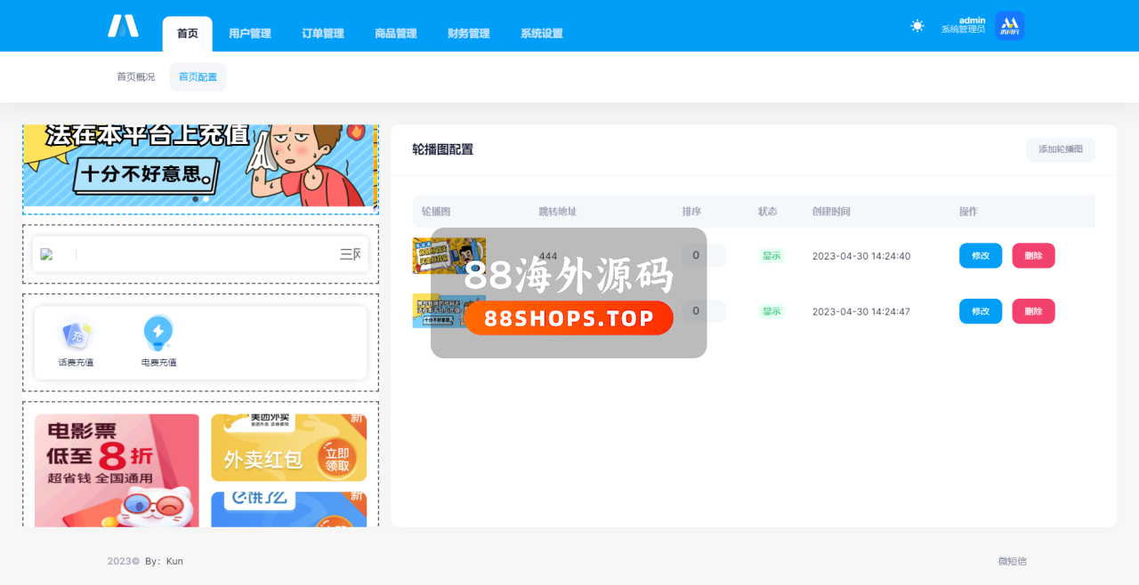Image resolution: width=1139 pixels, height=585 pixels.
Task: Select the 电费充值 lightning bulb icon
Action: pos(158,333)
